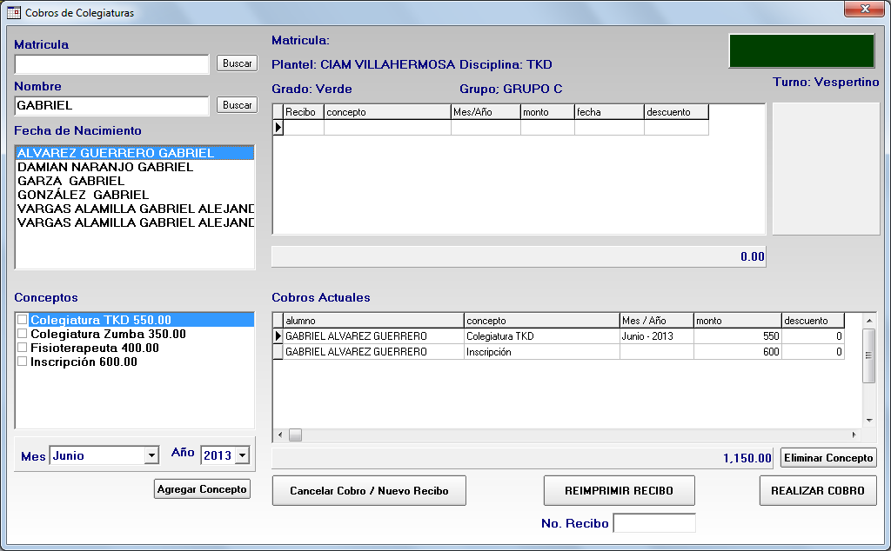Screen dimensions: 891x551
Task: Click the Cobros de Colegiaturas window icon
Action: pyautogui.click(x=14, y=12)
